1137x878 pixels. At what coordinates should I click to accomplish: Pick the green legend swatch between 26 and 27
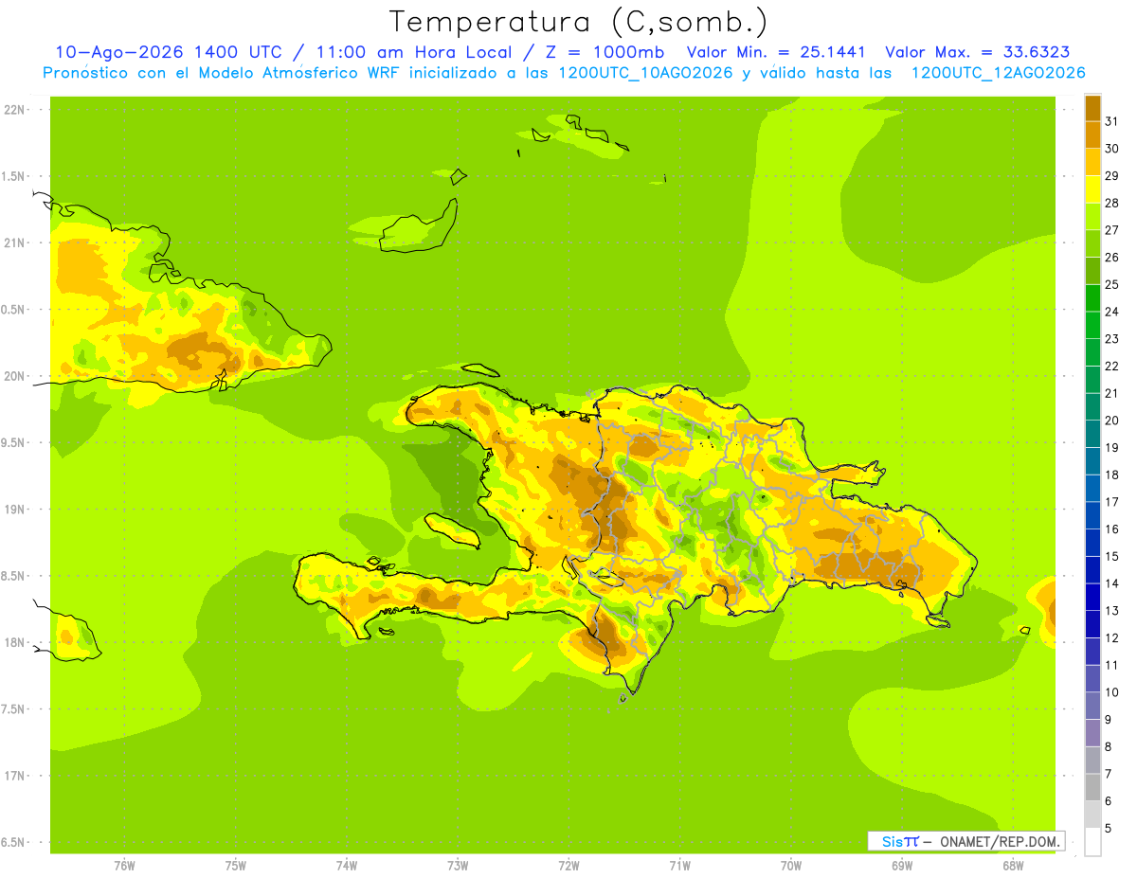1092,243
